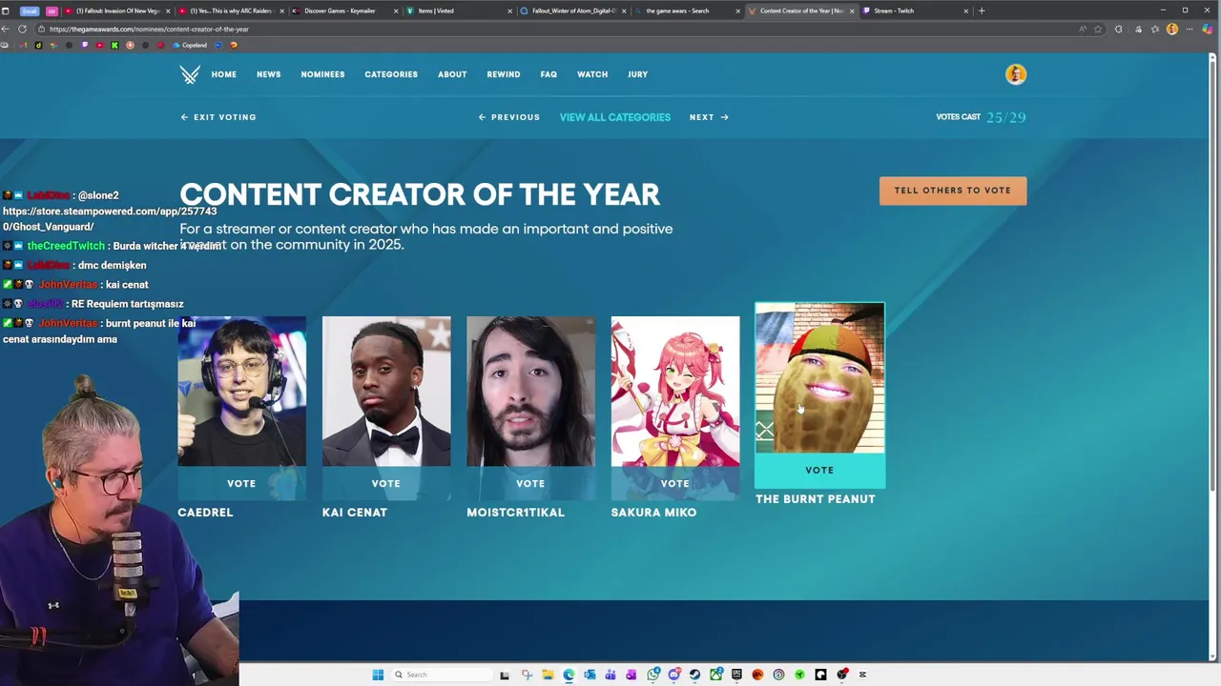Vote for Sakura Miko
1221x686 pixels.
tap(675, 484)
